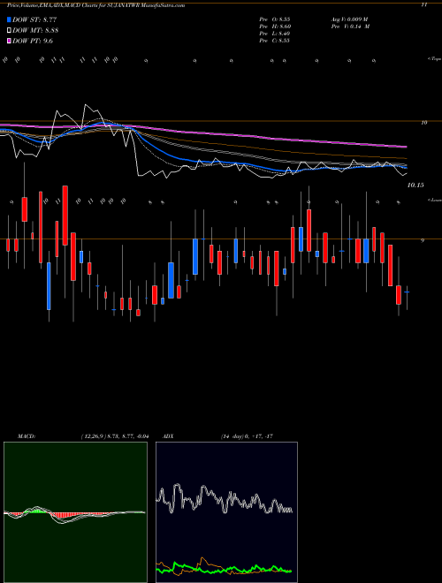Click the last blue doji candle on the right
The height and width of the screenshot is (583, 442).
(x=407, y=292)
